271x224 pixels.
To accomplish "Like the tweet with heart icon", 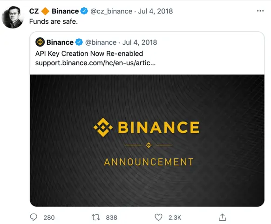I will tap(158, 217).
